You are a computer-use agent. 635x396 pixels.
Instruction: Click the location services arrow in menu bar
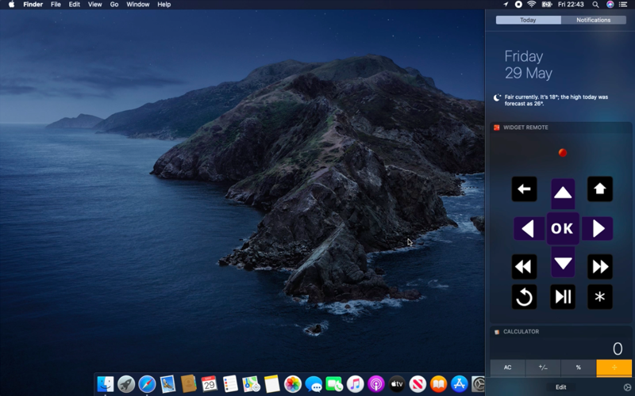click(x=506, y=5)
